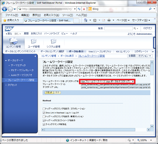The image size is (158, 144).
Task: Click the red Stop loading icon
Action: click(x=84, y=9)
